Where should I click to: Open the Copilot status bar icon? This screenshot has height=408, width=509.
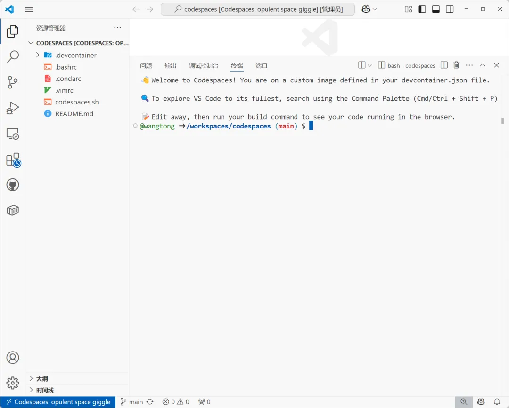tap(481, 402)
